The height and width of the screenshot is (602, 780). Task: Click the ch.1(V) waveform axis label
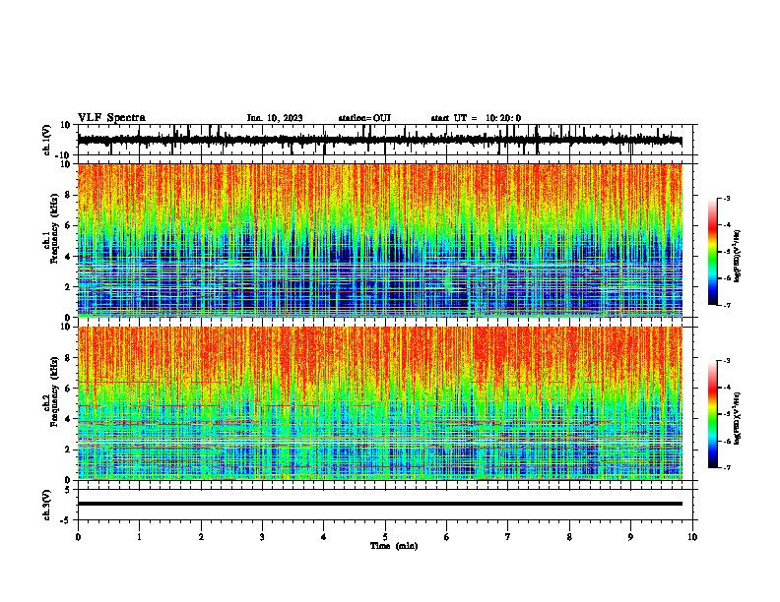click(x=47, y=140)
